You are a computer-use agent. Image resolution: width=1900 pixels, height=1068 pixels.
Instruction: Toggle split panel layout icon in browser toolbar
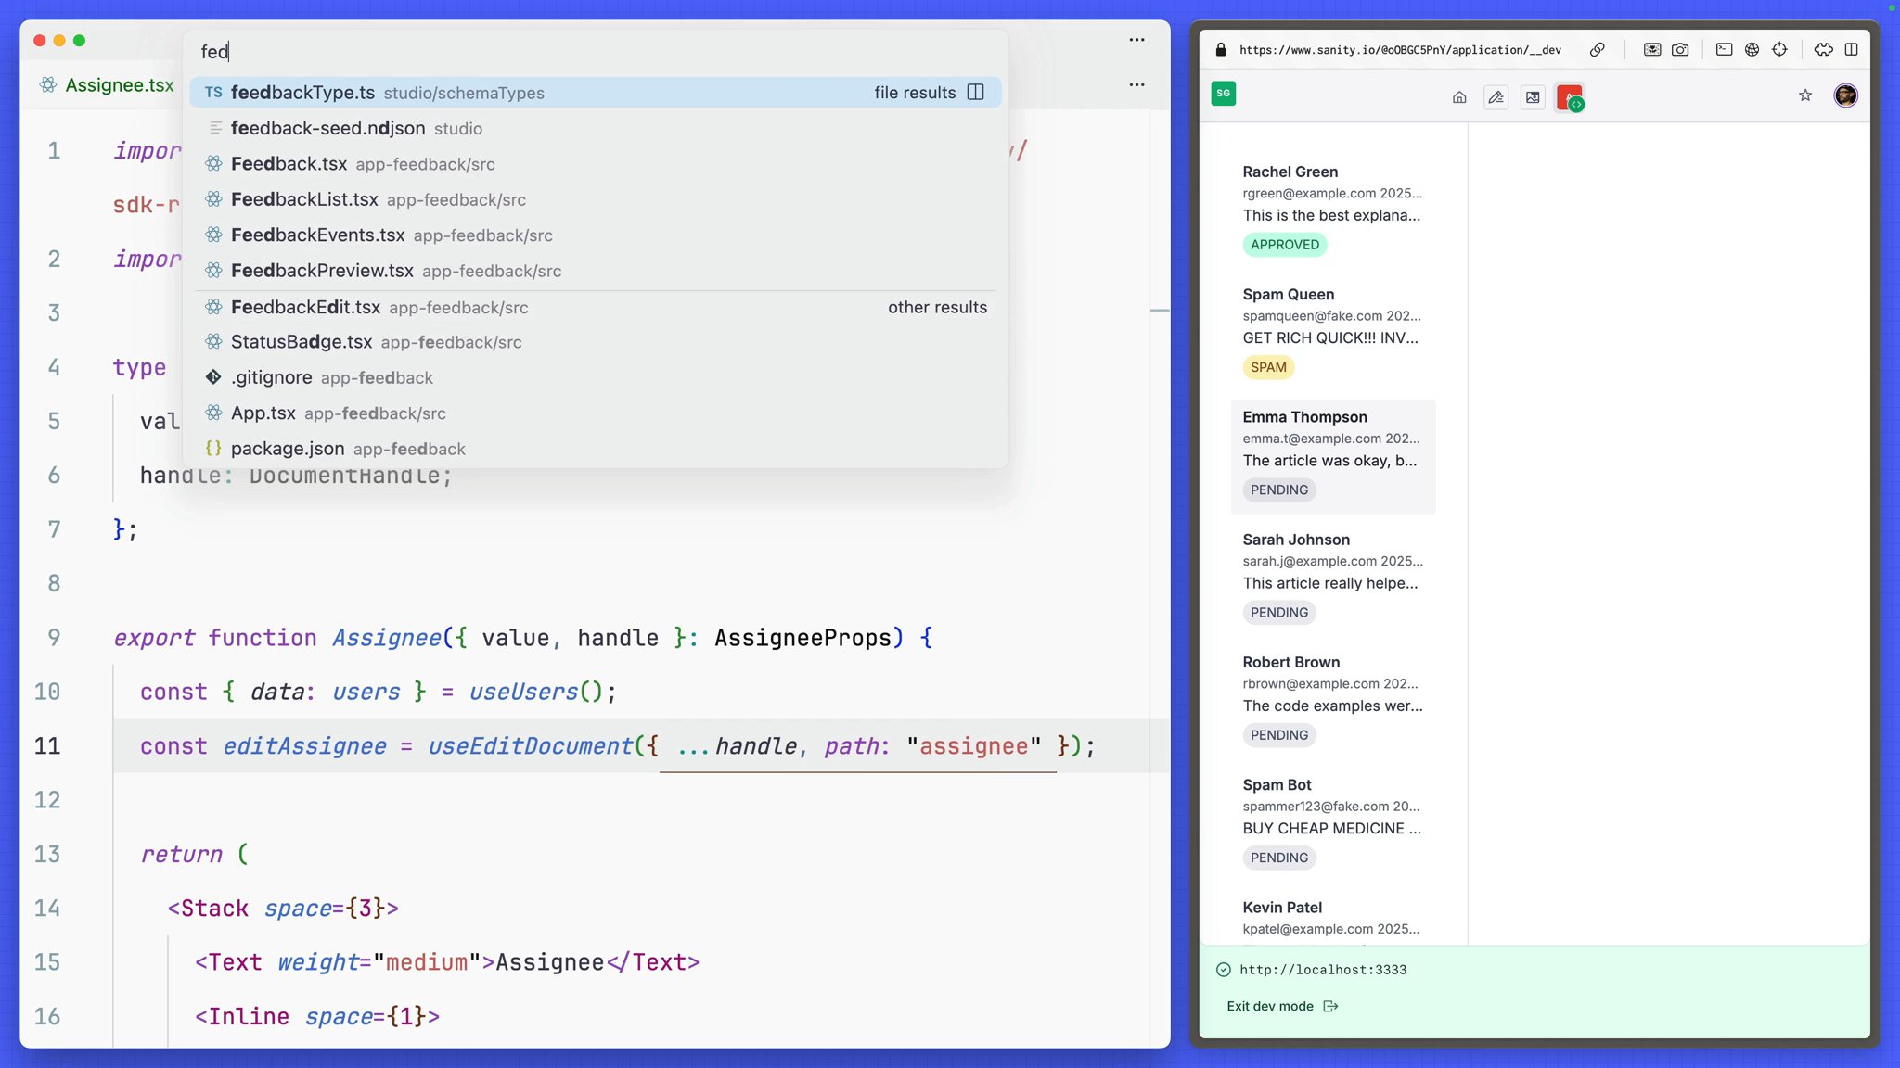[1851, 50]
